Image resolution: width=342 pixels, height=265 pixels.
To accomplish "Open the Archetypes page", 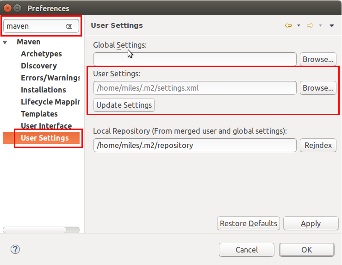I will click(x=41, y=54).
